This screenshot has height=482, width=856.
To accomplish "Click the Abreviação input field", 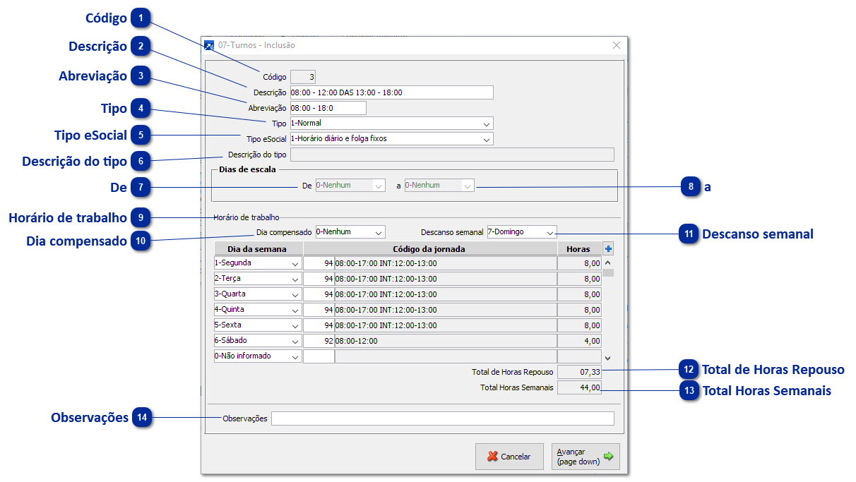I will pyautogui.click(x=328, y=108).
